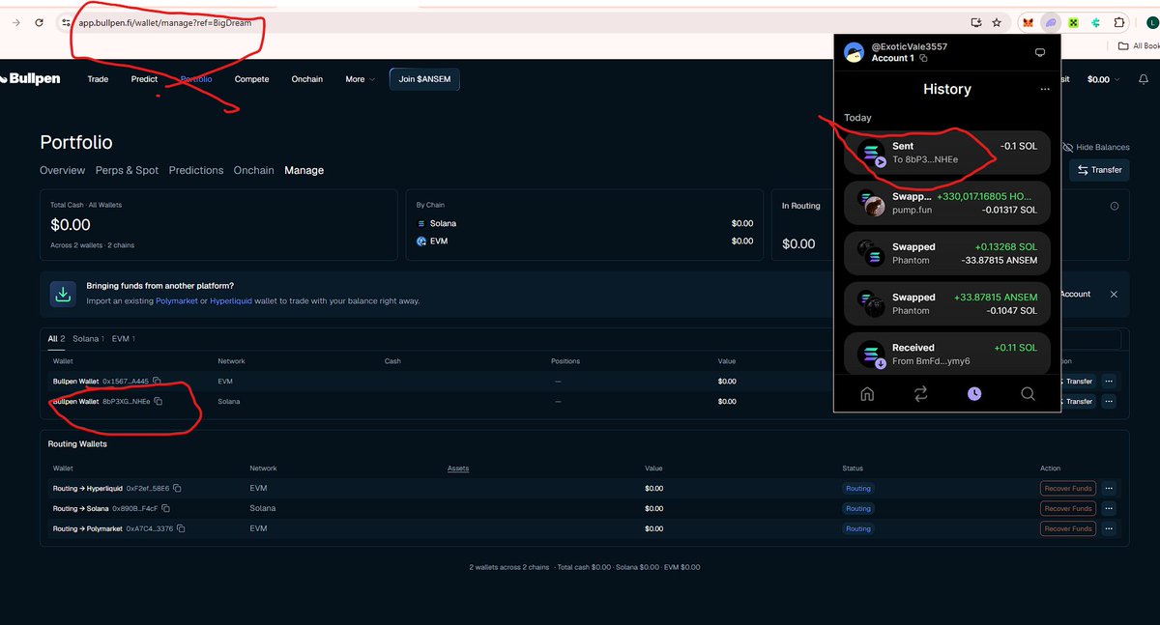Click the Assets column header
The image size is (1160, 625).
[458, 469]
